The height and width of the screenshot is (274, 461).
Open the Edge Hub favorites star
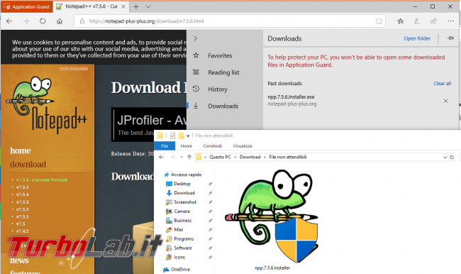401,21
